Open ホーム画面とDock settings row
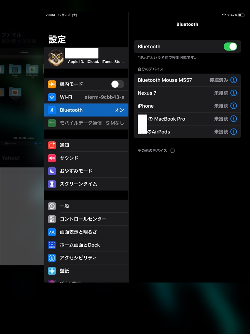The height and width of the screenshot is (334, 250). [86, 245]
